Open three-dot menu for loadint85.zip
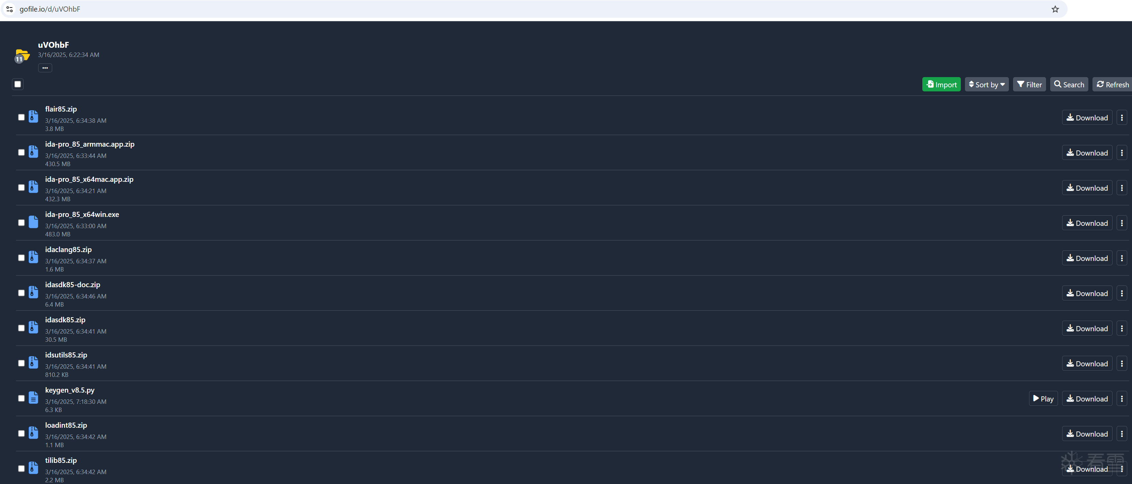Viewport: 1132px width, 484px height. 1122,434
